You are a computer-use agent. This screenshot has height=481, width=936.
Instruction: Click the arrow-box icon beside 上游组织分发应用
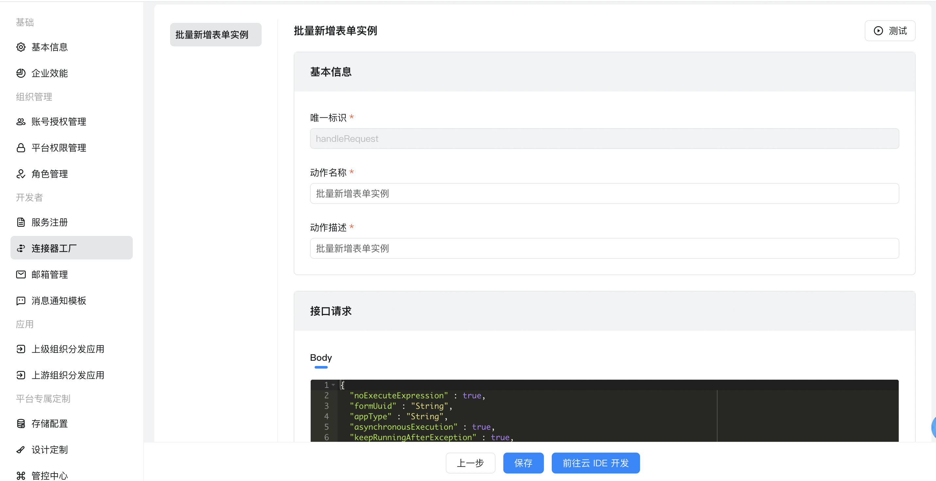[x=21, y=375]
